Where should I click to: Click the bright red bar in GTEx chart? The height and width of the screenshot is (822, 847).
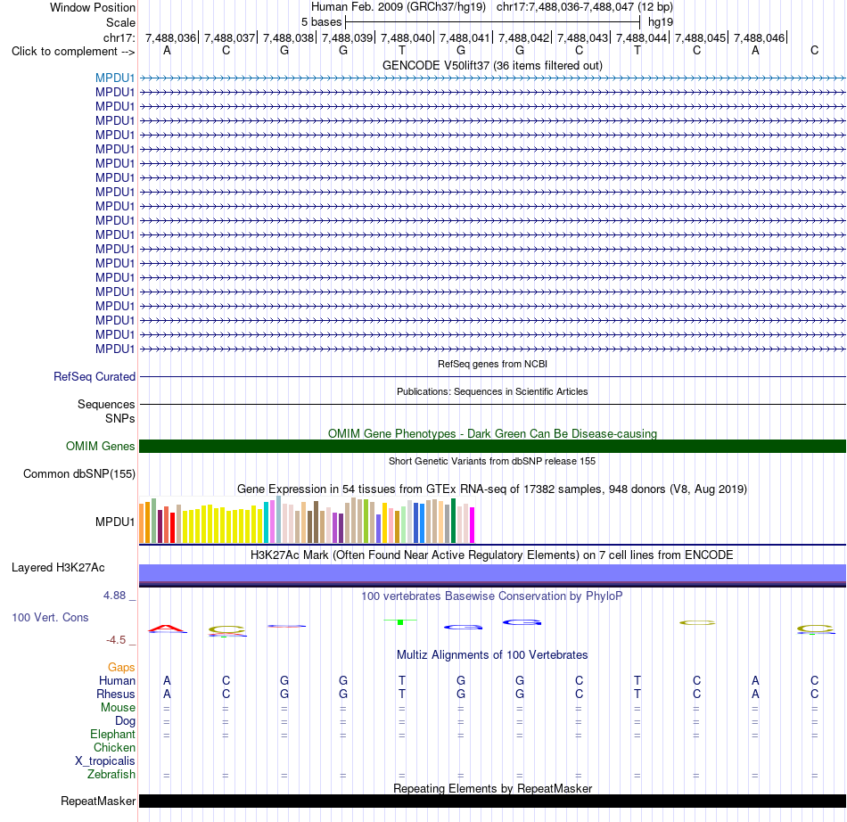172,528
